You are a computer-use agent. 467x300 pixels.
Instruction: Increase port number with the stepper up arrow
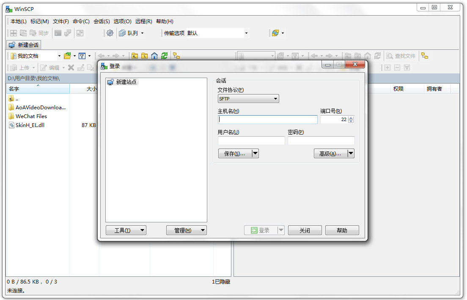[351, 118]
